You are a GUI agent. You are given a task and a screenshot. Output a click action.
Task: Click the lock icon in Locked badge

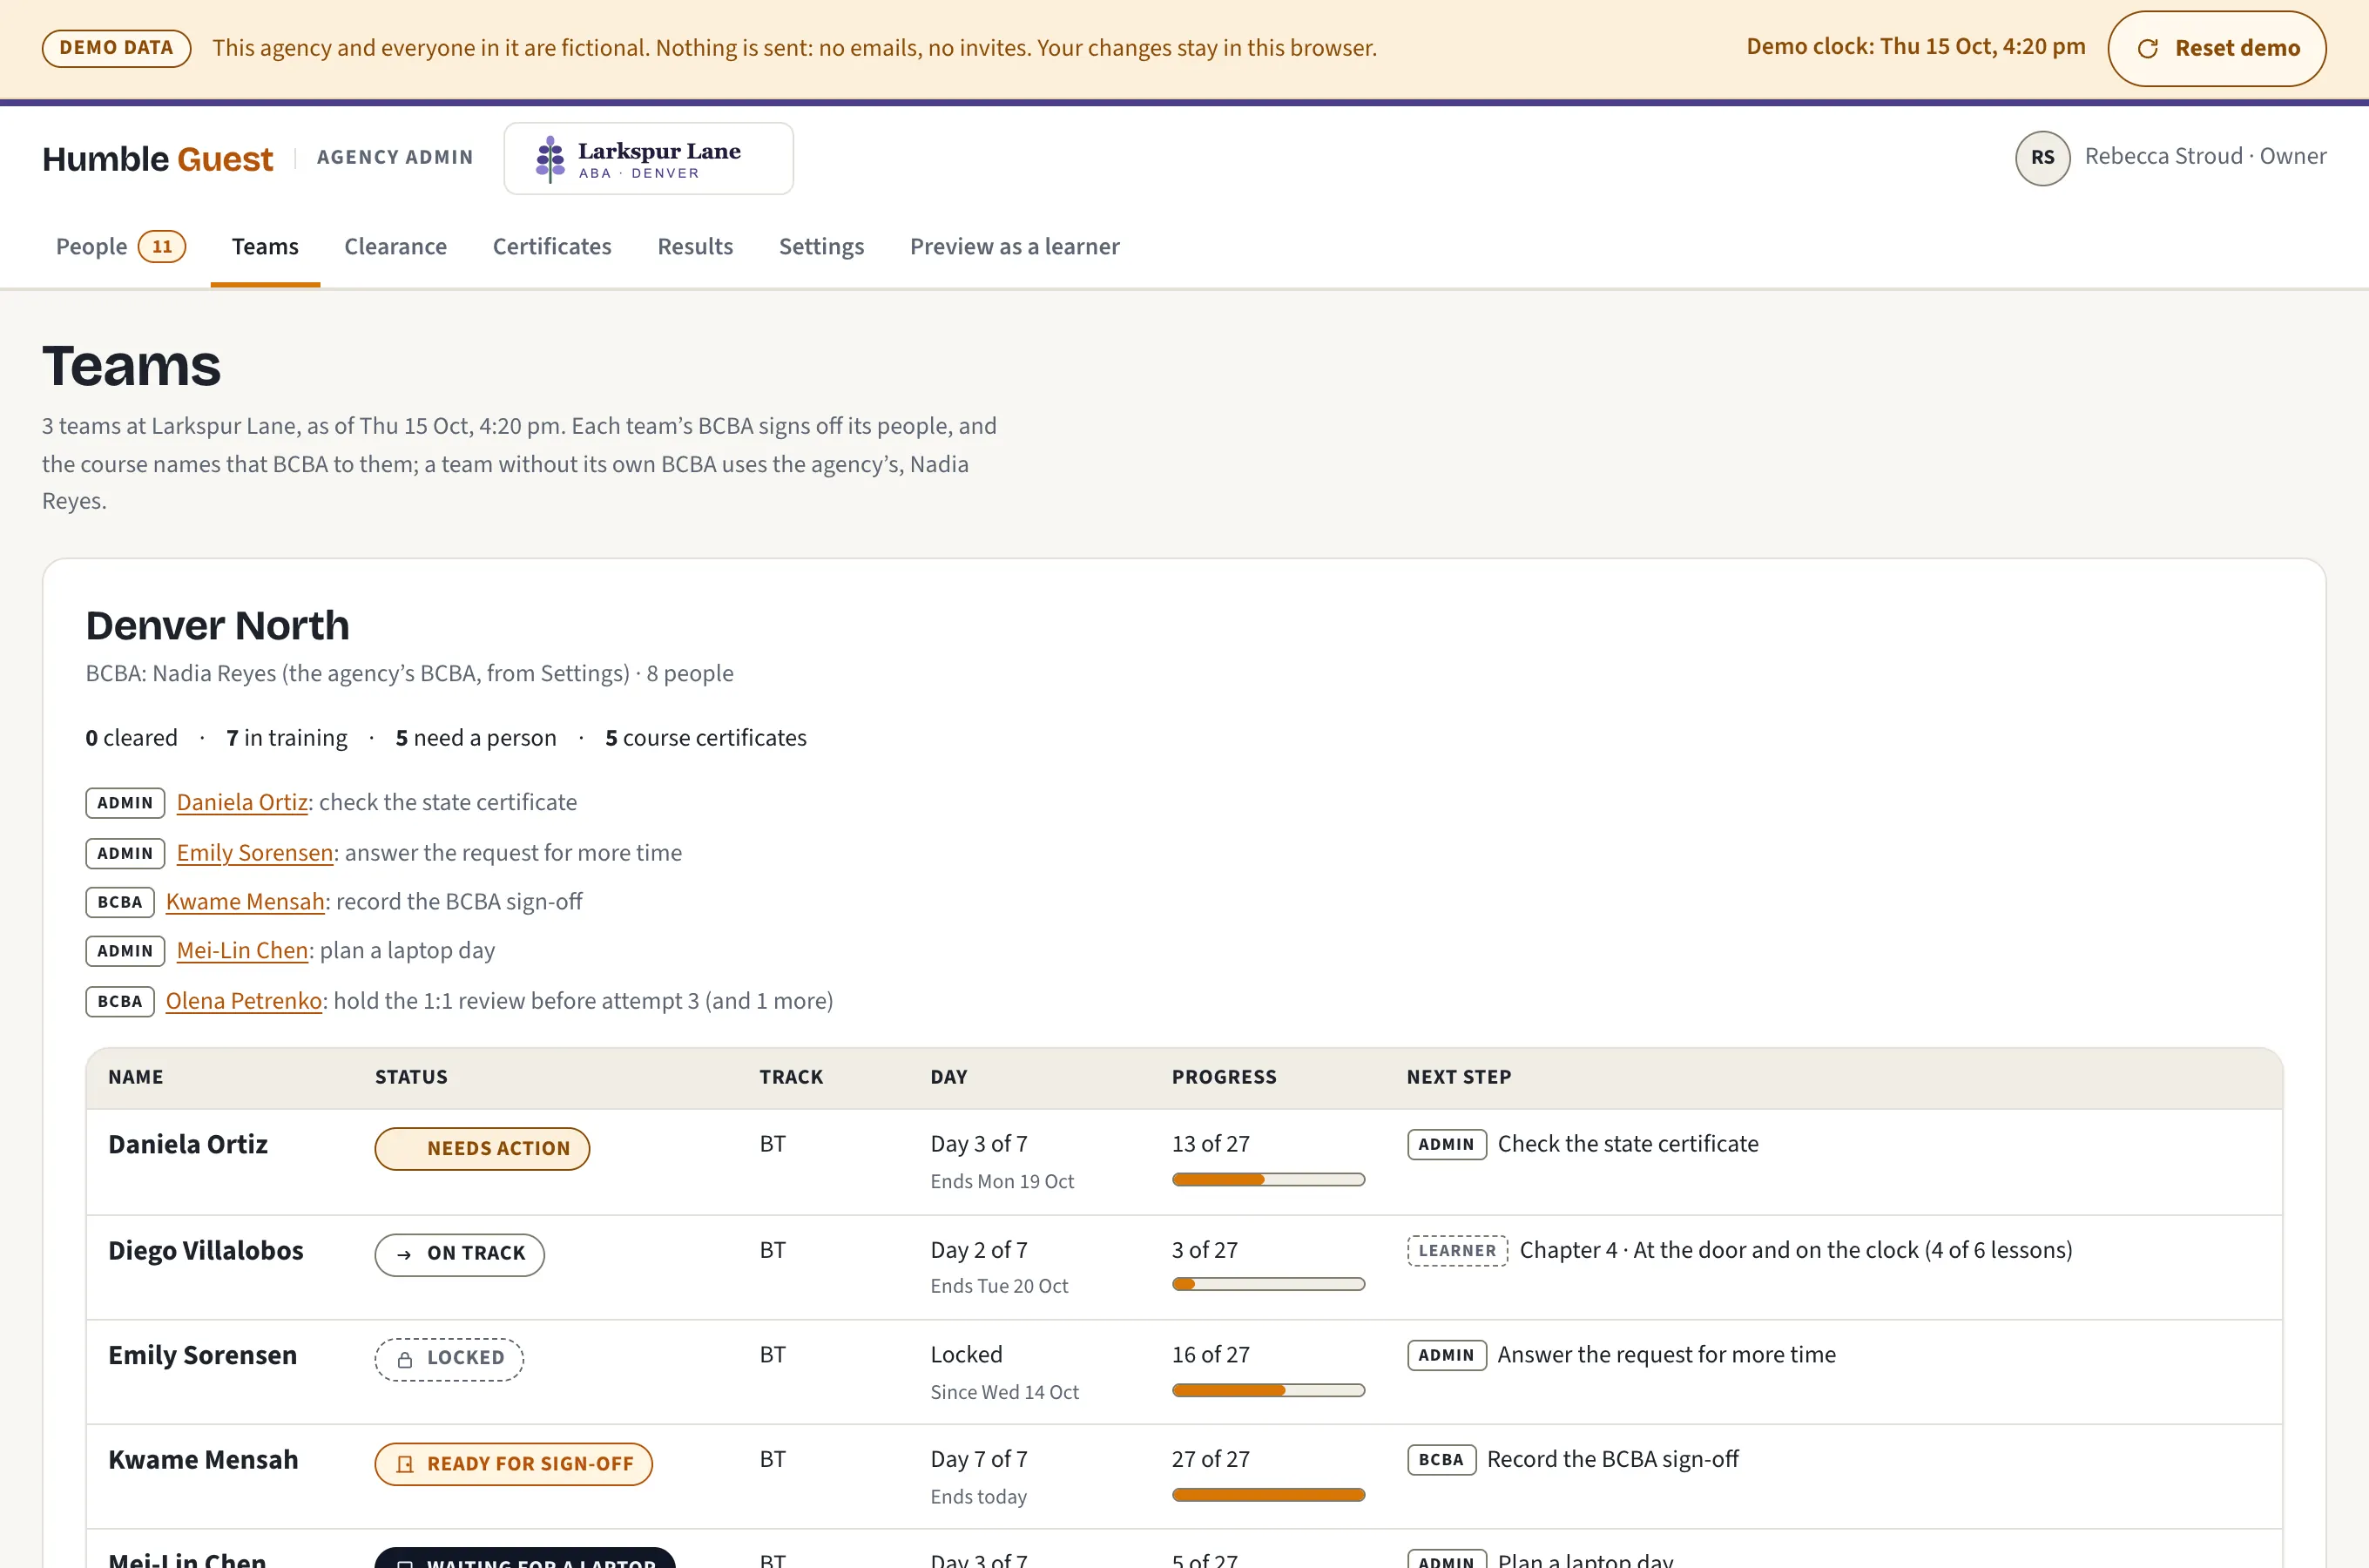point(405,1360)
